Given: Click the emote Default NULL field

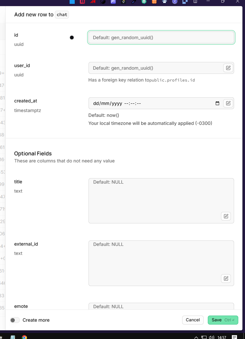Looking at the screenshot, I should pyautogui.click(x=161, y=306).
